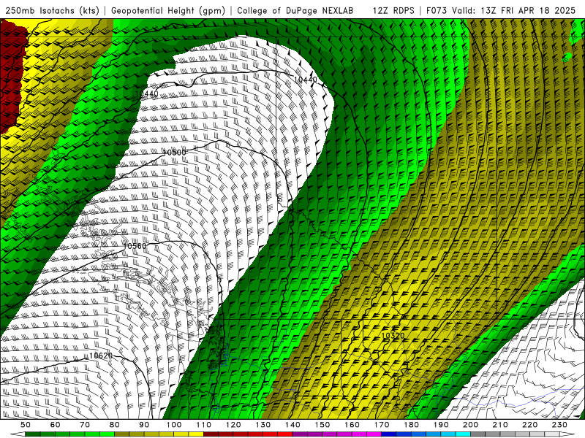Click the 50 value on the color scale

pos(26,425)
